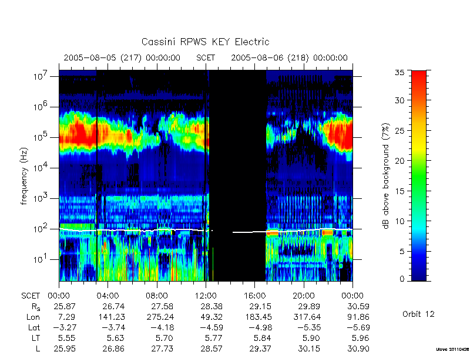Screen dimensions: 470x352
Task: Click the Lat value -4.98
Action: coord(260,327)
